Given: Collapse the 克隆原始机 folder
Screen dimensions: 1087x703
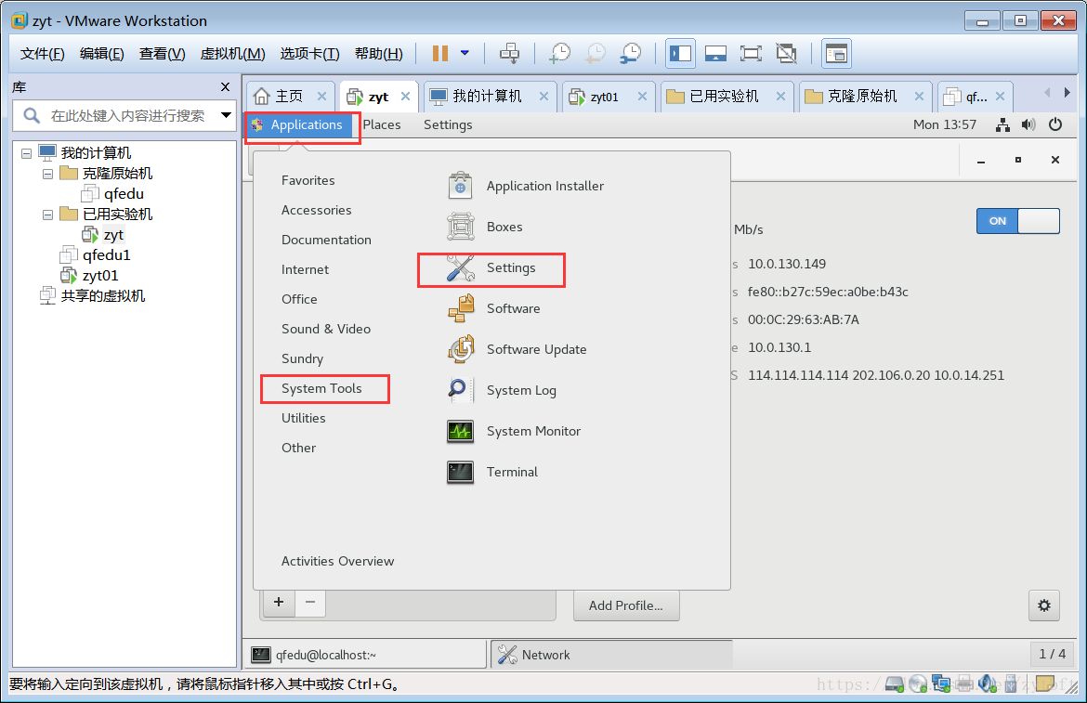Looking at the screenshot, I should (x=47, y=174).
